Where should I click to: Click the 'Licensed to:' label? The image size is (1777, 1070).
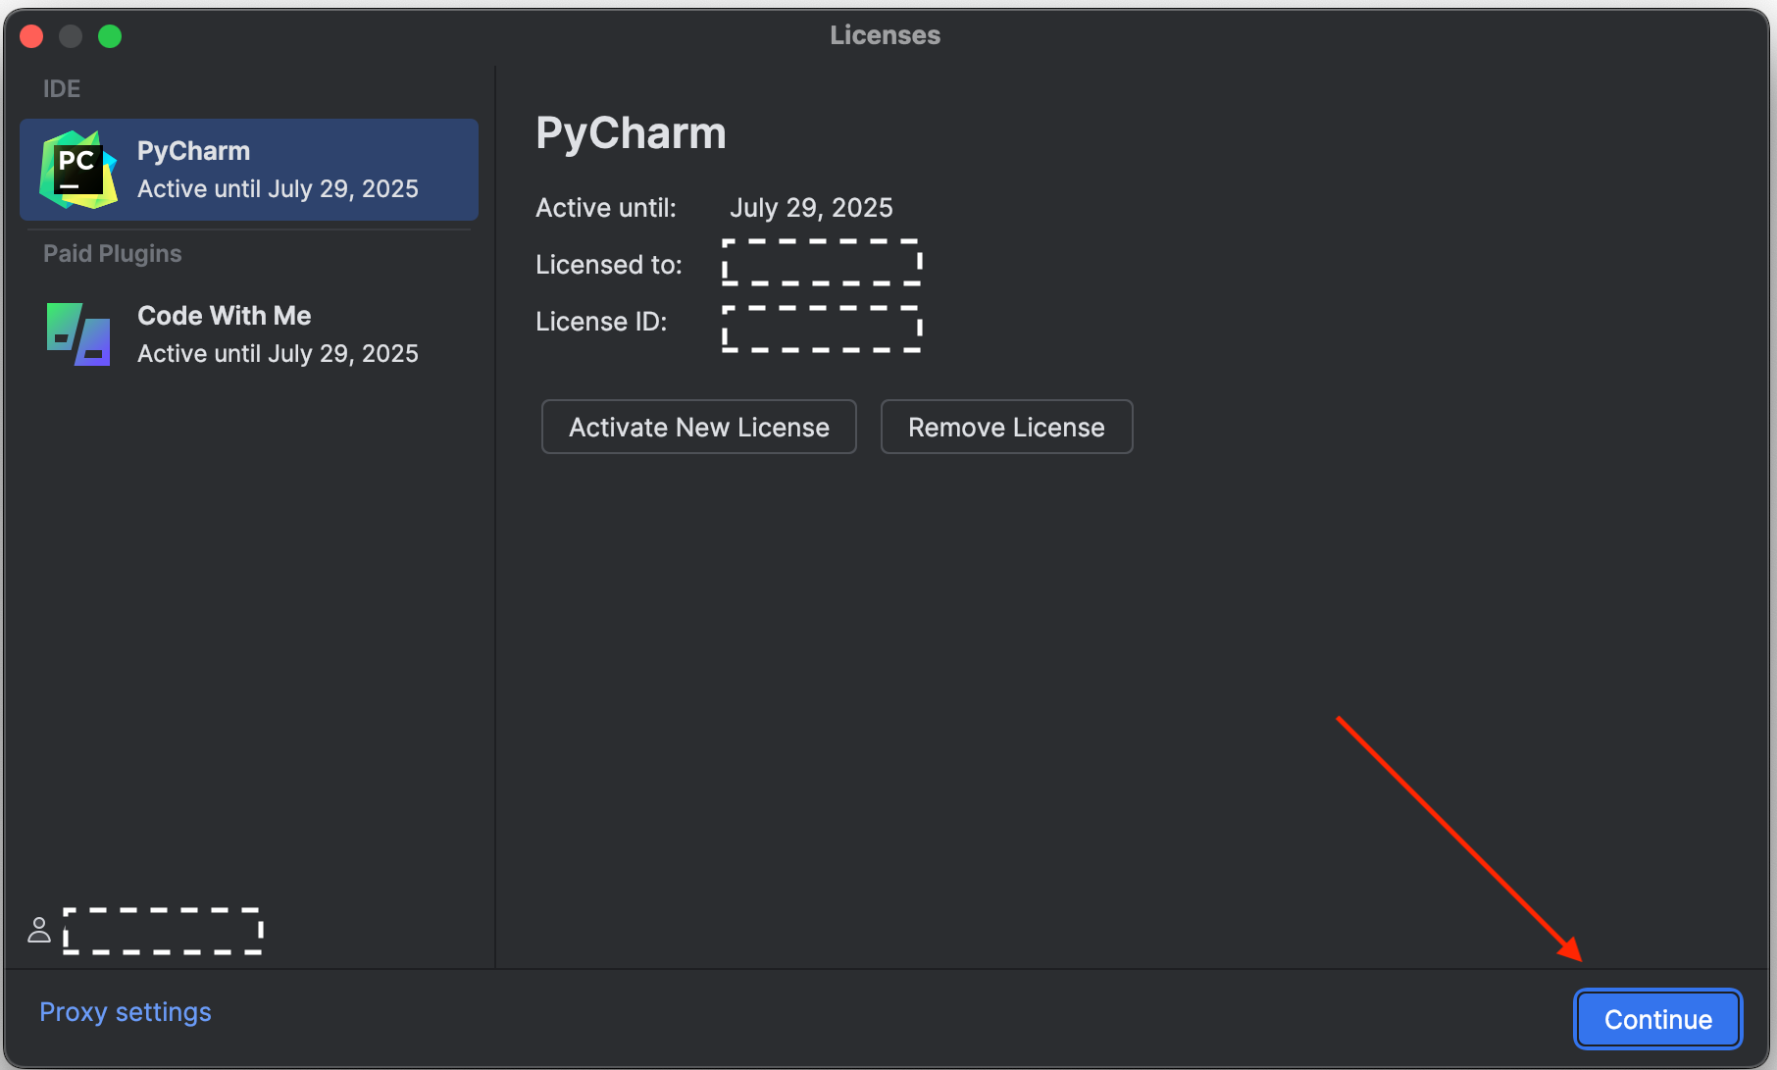[609, 265]
